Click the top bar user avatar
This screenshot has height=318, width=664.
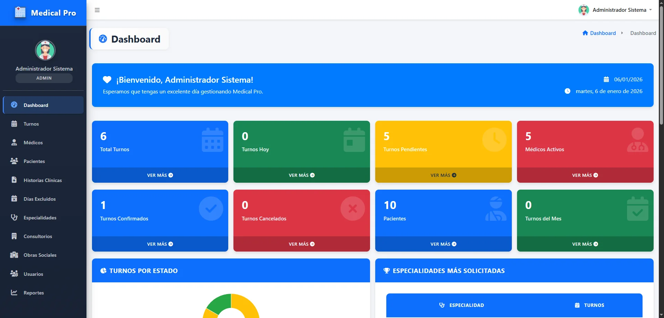point(584,10)
